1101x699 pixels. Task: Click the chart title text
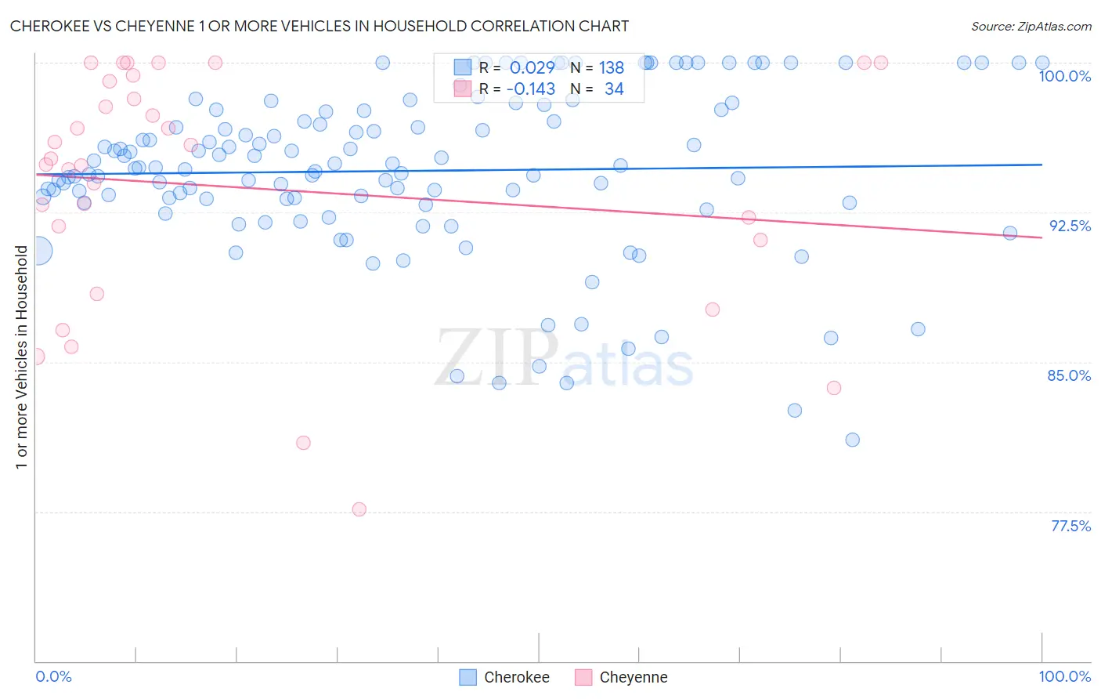tap(319, 26)
